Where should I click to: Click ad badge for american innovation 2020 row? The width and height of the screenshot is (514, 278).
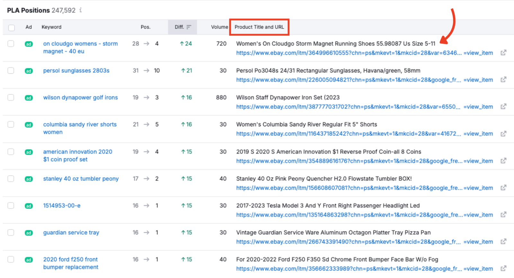tap(29, 152)
